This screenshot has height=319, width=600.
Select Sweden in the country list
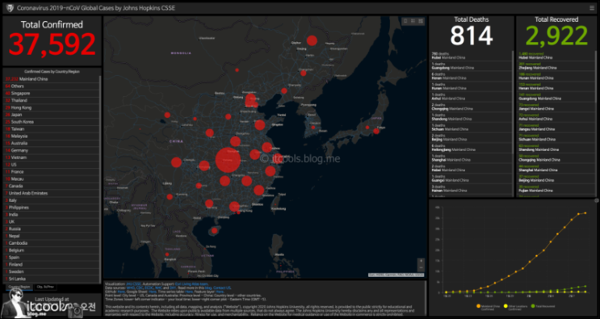52,272
